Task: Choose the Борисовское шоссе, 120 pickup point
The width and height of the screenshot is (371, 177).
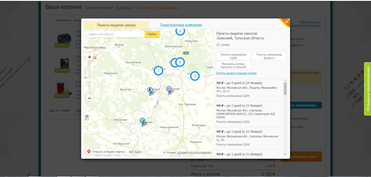Action: coord(248,114)
